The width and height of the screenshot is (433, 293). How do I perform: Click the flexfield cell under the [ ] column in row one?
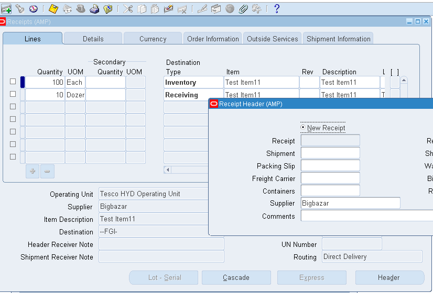point(395,83)
